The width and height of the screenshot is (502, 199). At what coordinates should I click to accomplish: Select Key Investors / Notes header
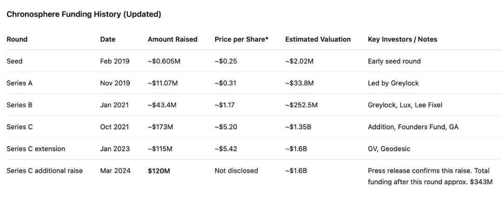click(x=403, y=39)
